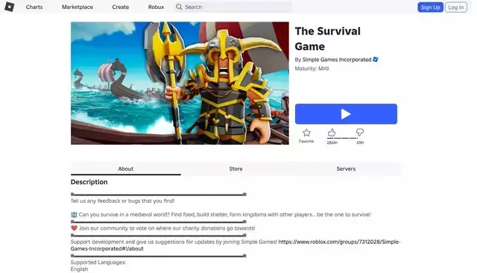The height and width of the screenshot is (273, 477).
Task: Click "Can you survive in a medieval world" text
Action: [225, 215]
